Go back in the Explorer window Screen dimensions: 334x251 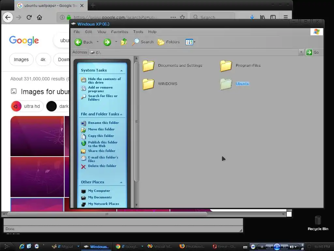[x=84, y=42]
